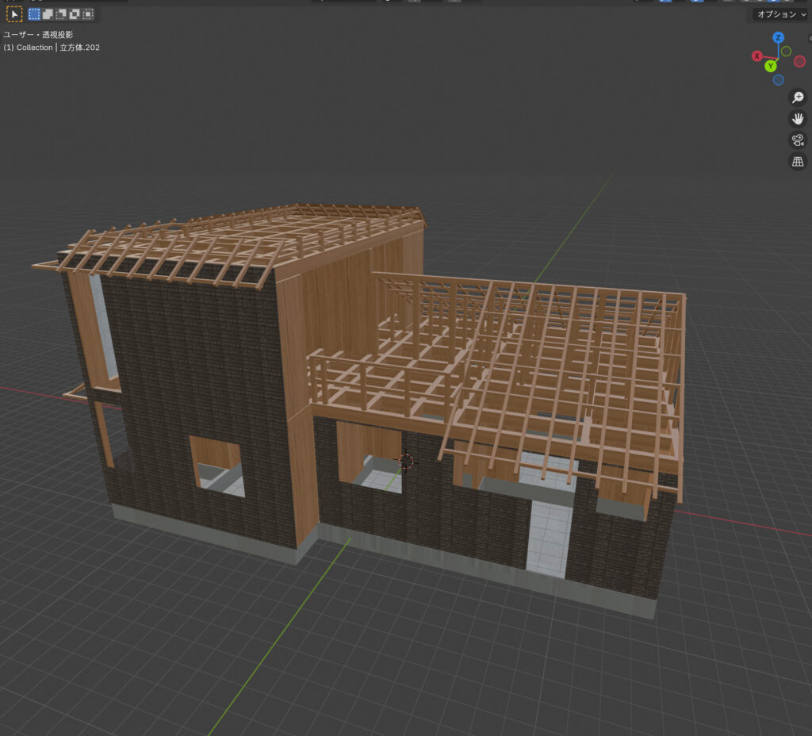Click the 3D cursor on the wall
The image size is (812, 736).
[x=406, y=460]
